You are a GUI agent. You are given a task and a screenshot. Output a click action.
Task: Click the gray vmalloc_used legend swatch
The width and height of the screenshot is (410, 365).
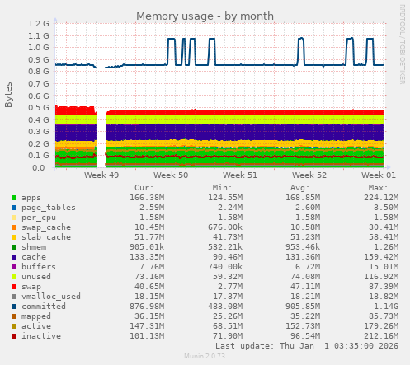pyautogui.click(x=14, y=297)
